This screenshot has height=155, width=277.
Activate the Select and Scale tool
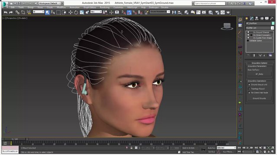pyautogui.click(x=82, y=12)
